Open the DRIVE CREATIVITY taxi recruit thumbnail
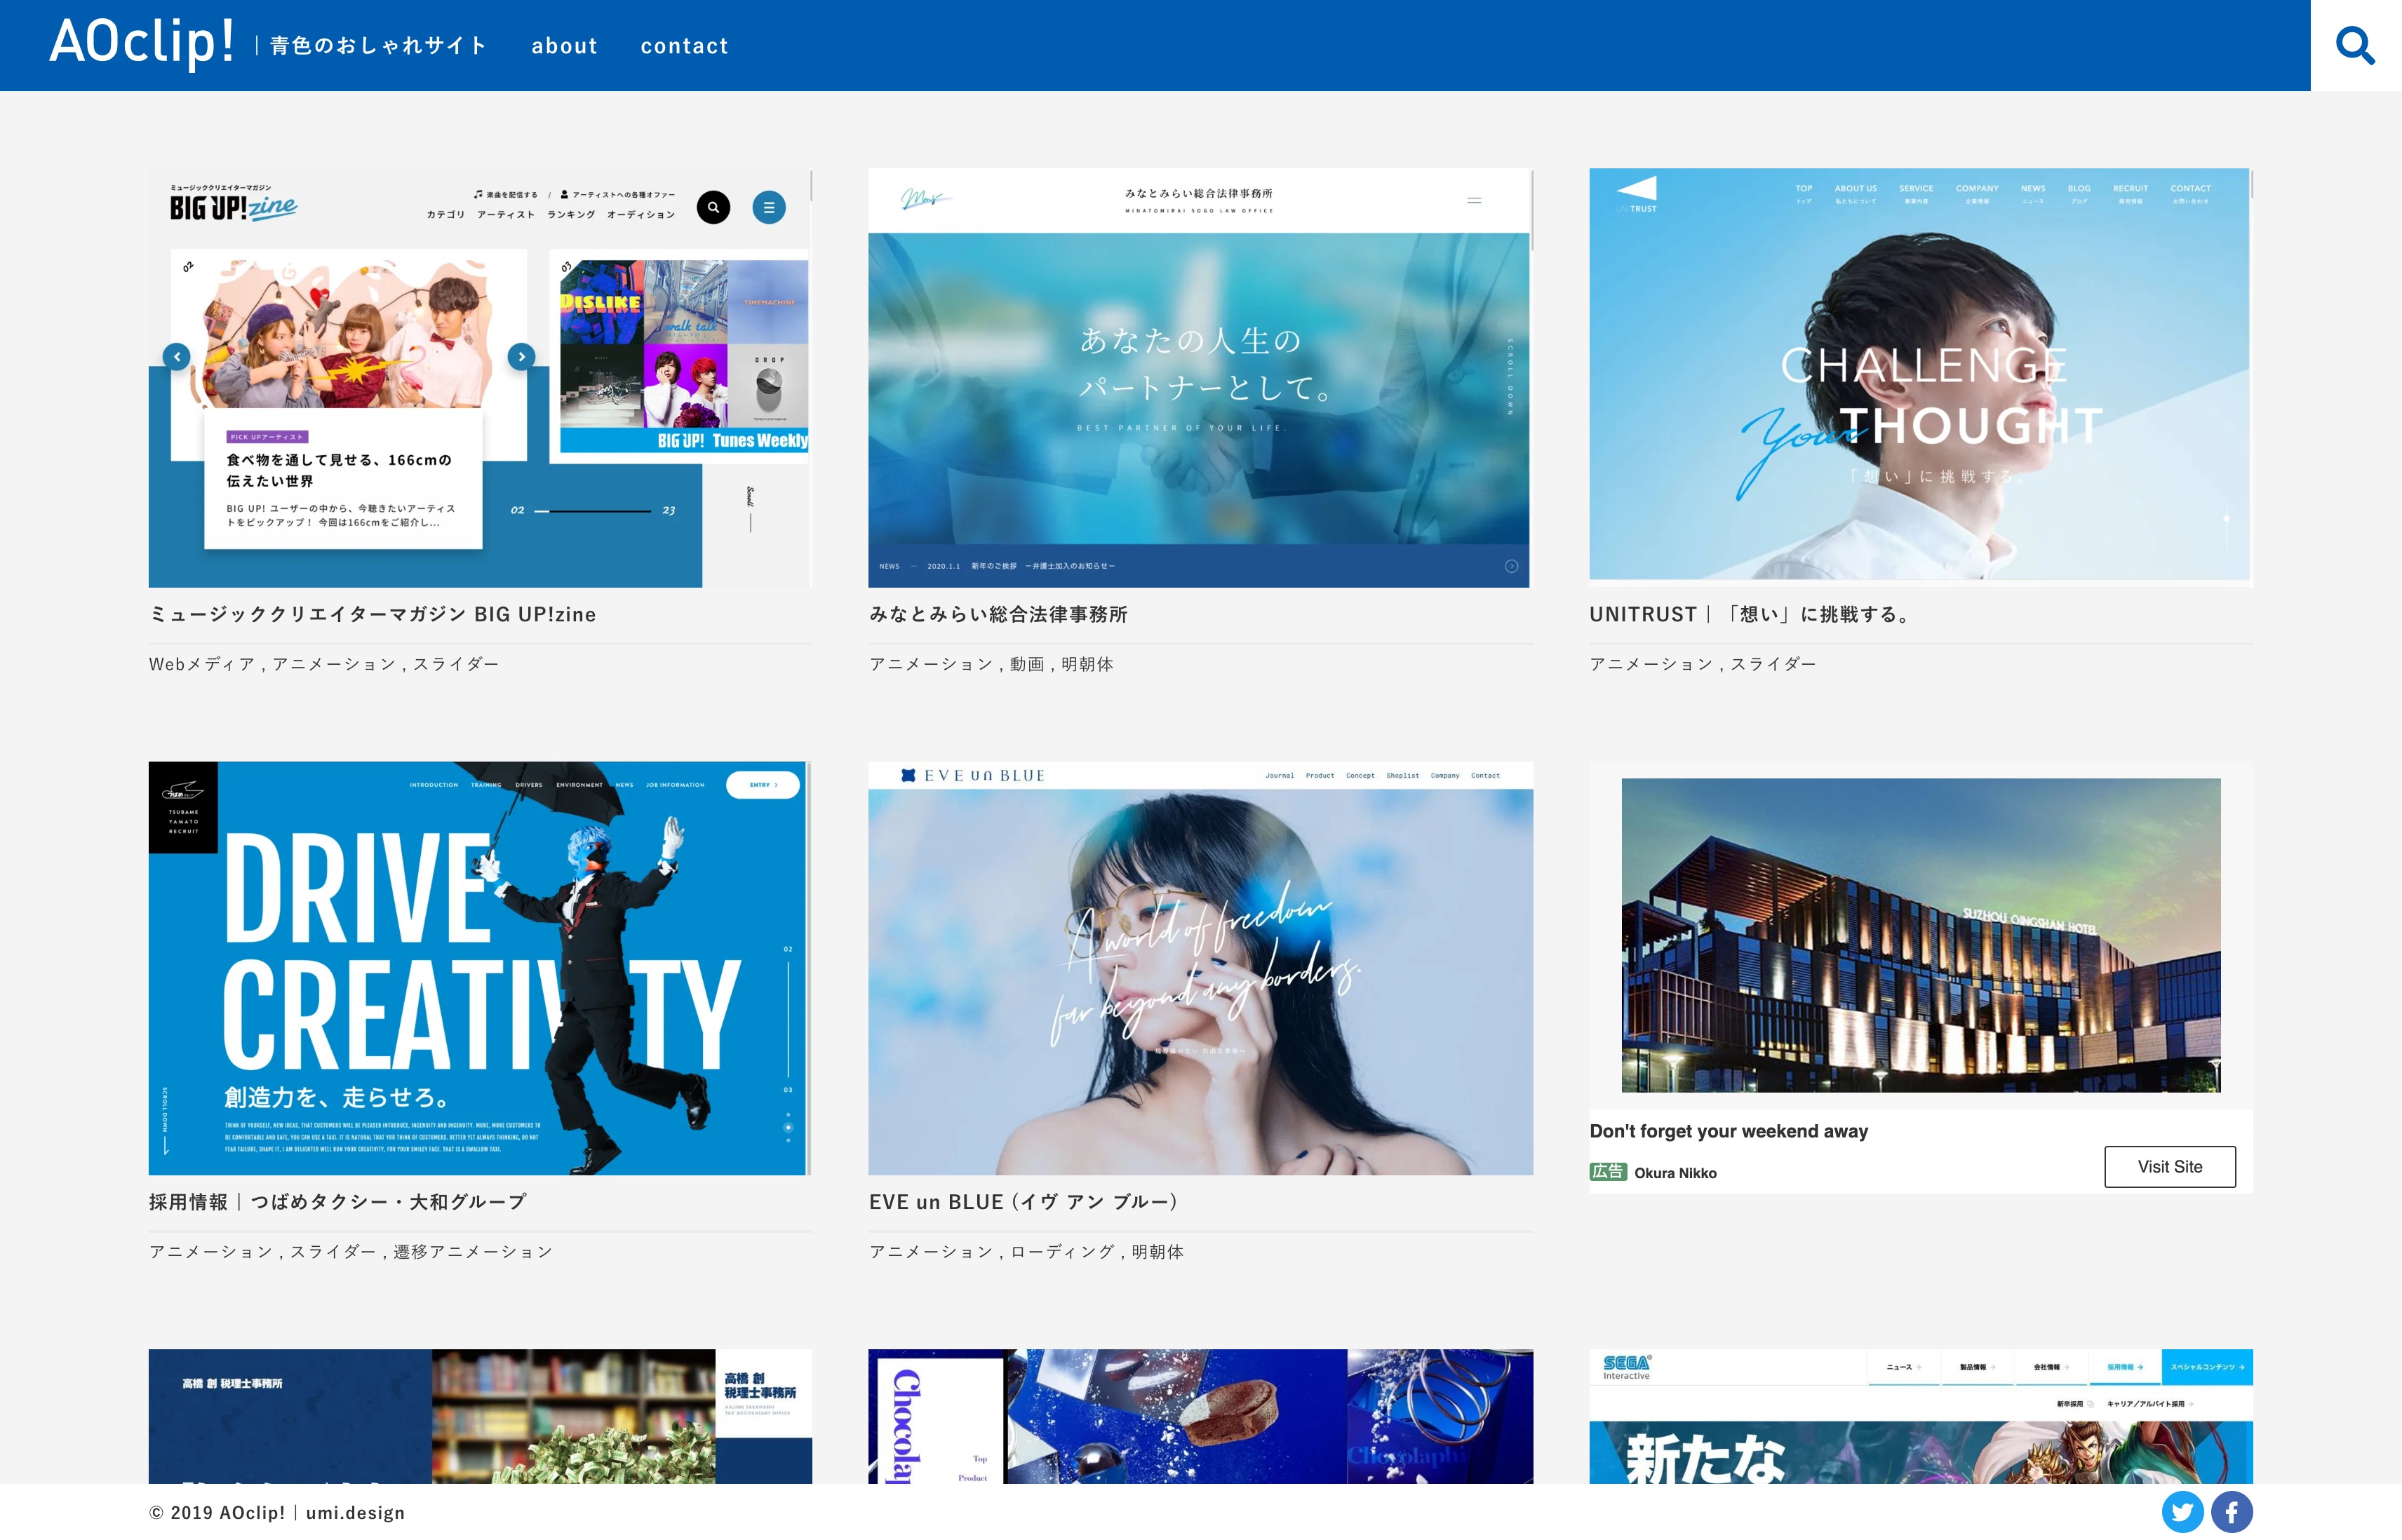 coord(479,967)
